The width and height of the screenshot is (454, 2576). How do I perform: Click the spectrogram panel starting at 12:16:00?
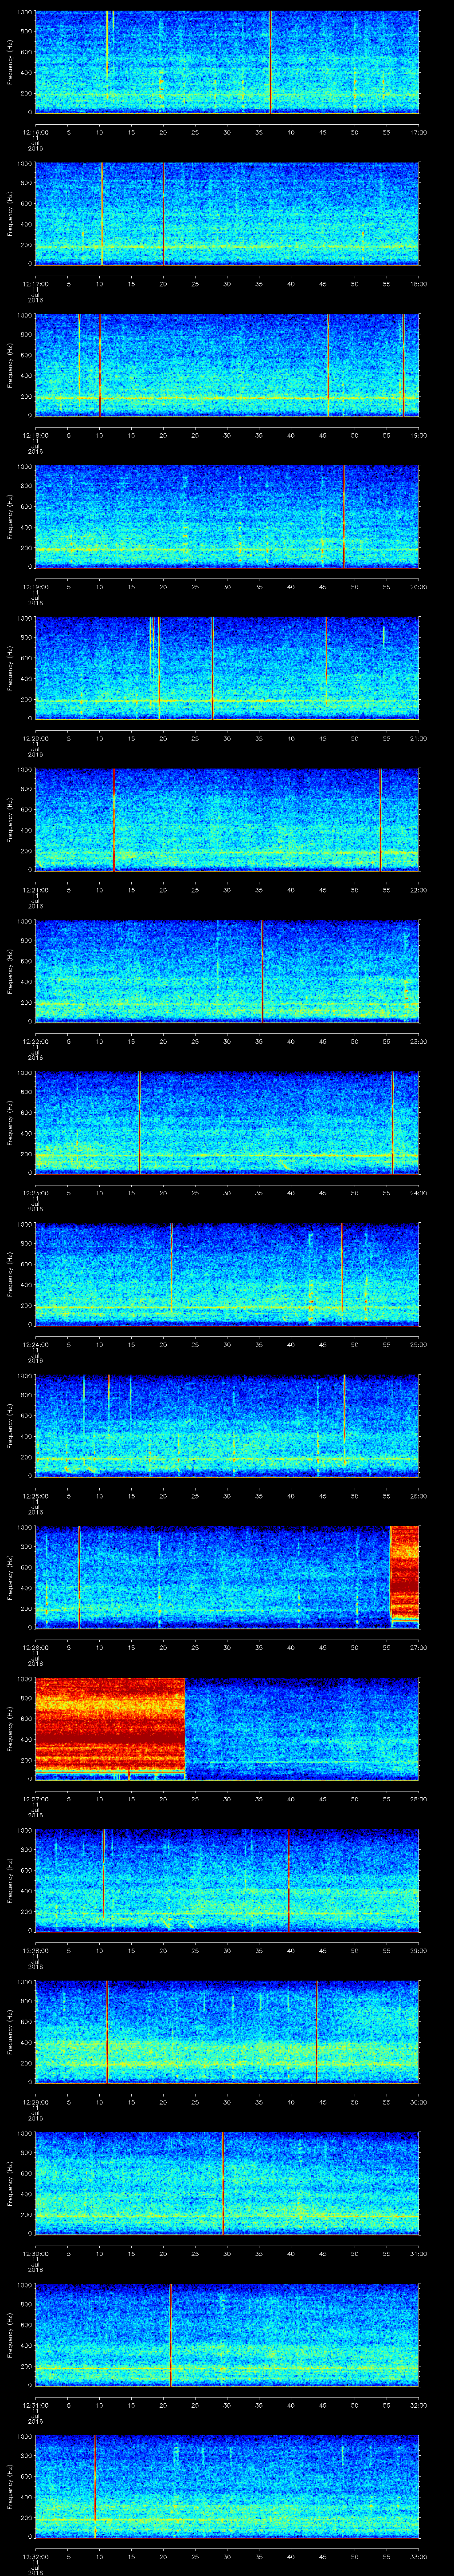click(227, 62)
